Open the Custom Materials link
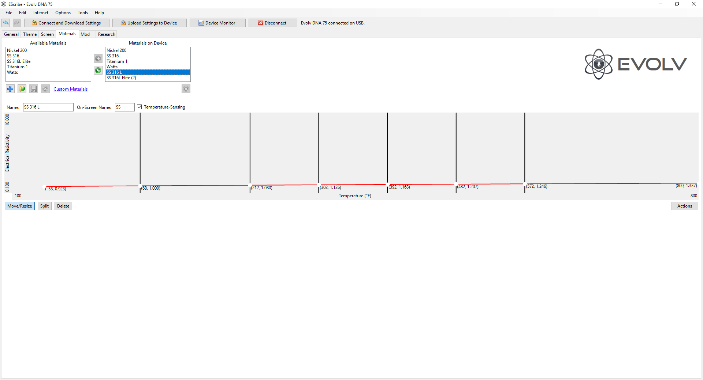This screenshot has height=380, width=703. click(70, 89)
